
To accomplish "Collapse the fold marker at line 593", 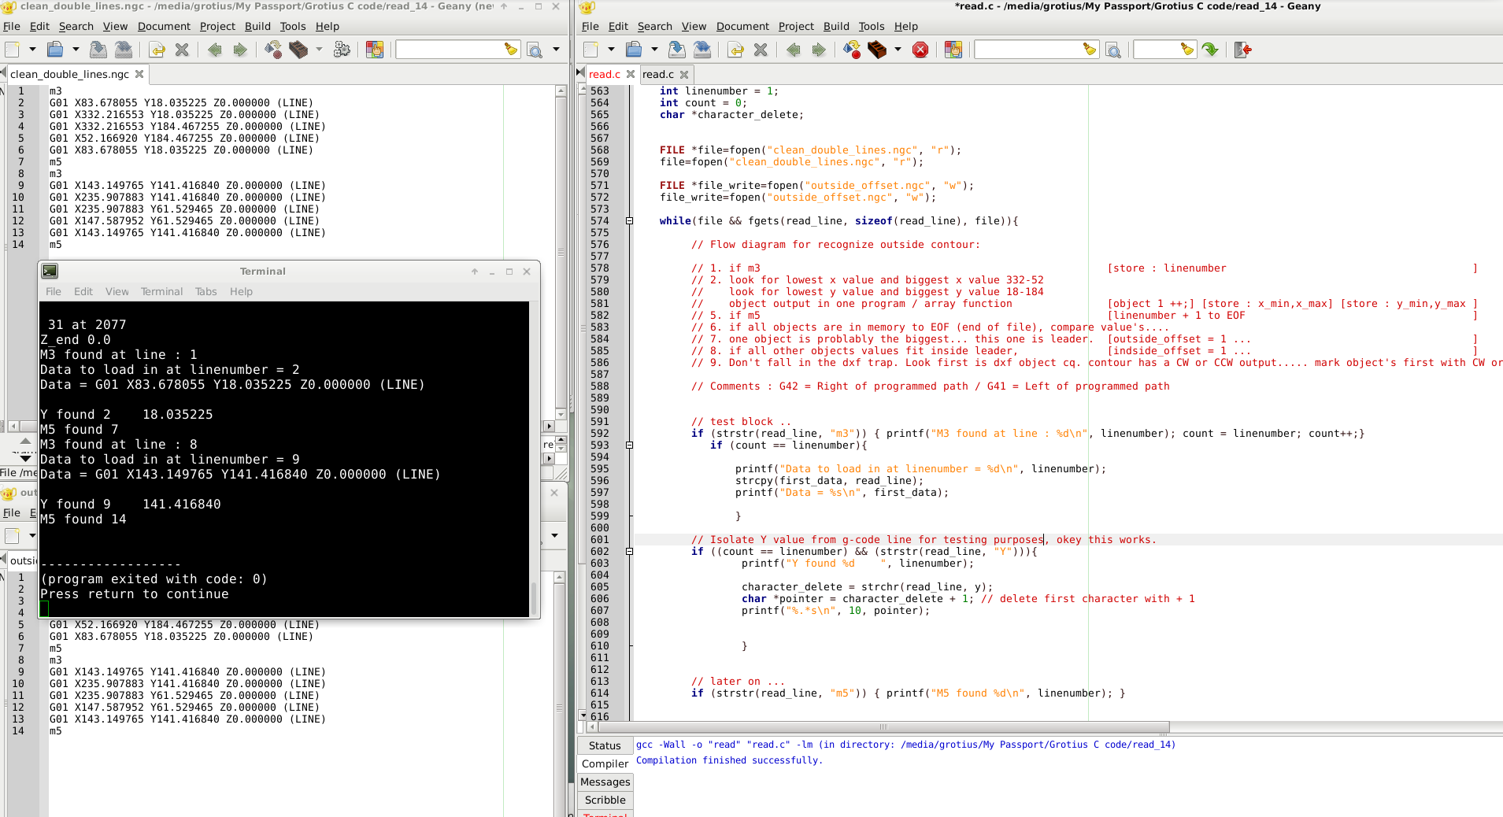I will tap(629, 445).
